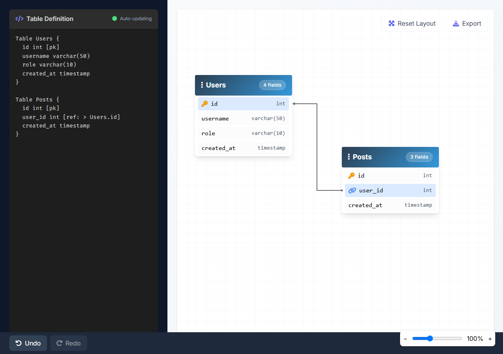Image resolution: width=503 pixels, height=354 pixels.
Task: Click the relationship line endpoint dot at user_id
Action: coord(342,190)
